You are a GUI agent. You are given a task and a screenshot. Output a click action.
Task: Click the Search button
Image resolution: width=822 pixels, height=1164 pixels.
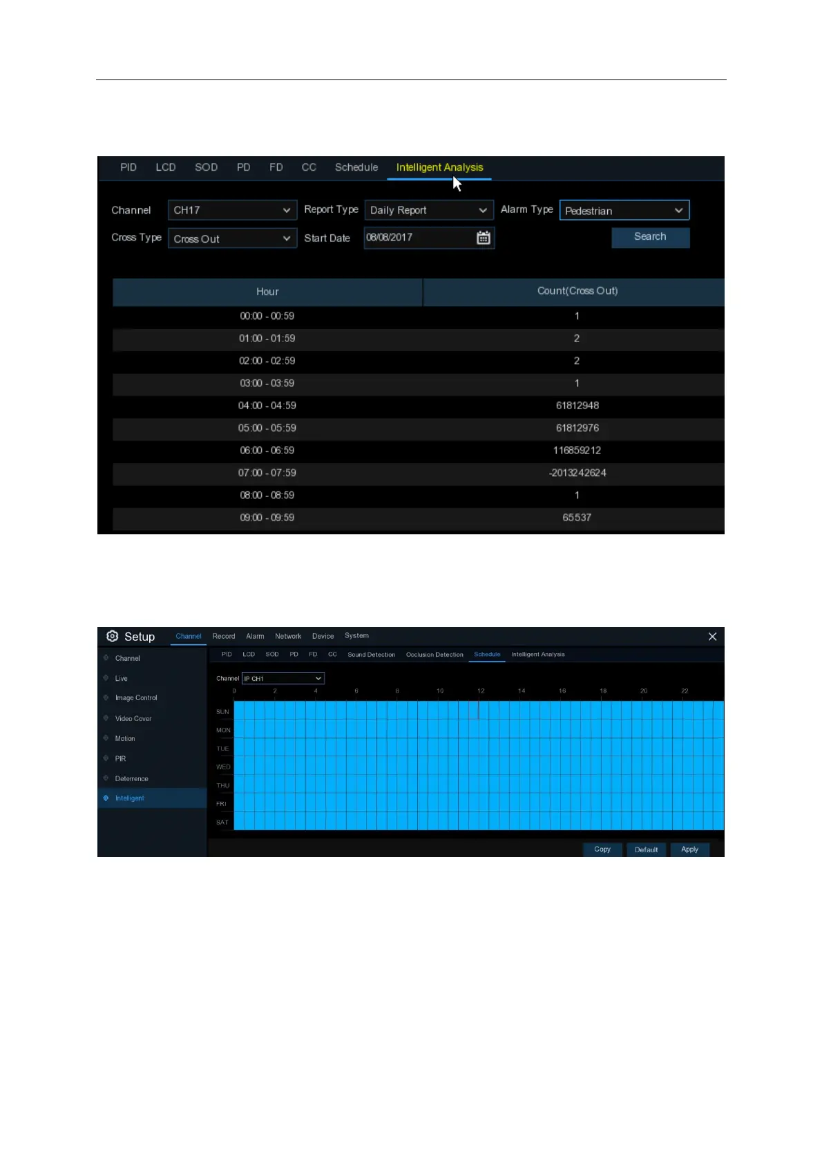tap(651, 237)
